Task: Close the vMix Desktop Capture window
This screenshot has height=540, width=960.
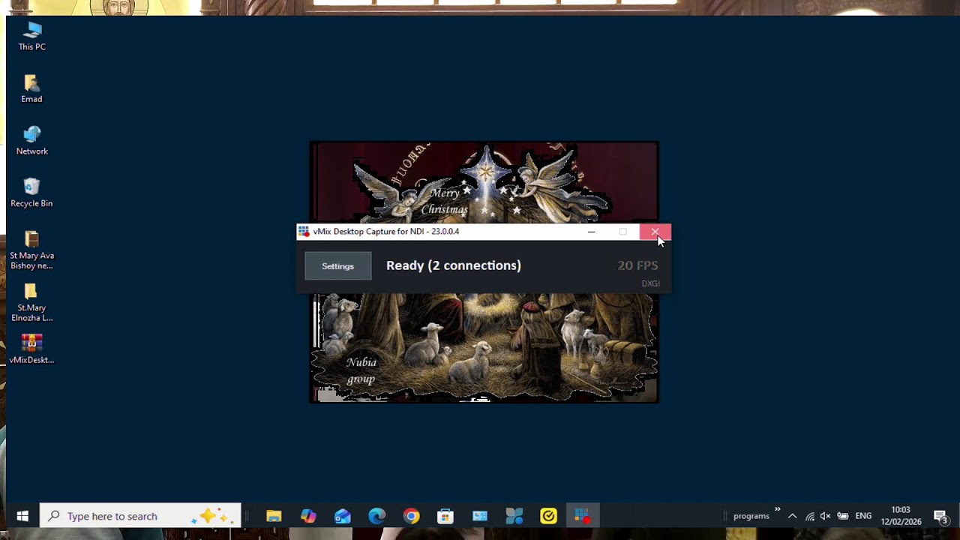Action: point(655,232)
